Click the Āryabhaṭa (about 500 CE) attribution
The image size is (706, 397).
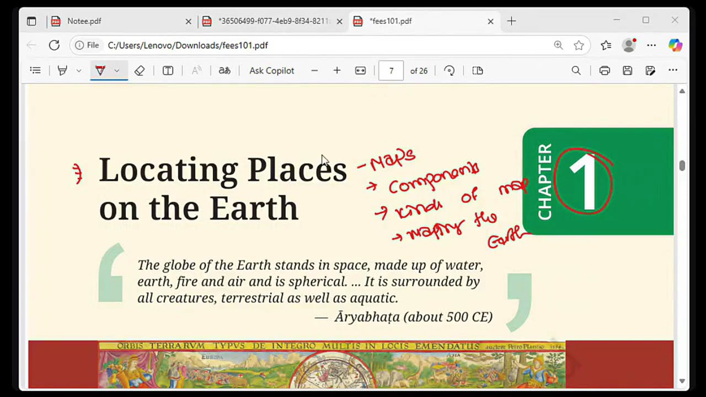click(x=413, y=317)
